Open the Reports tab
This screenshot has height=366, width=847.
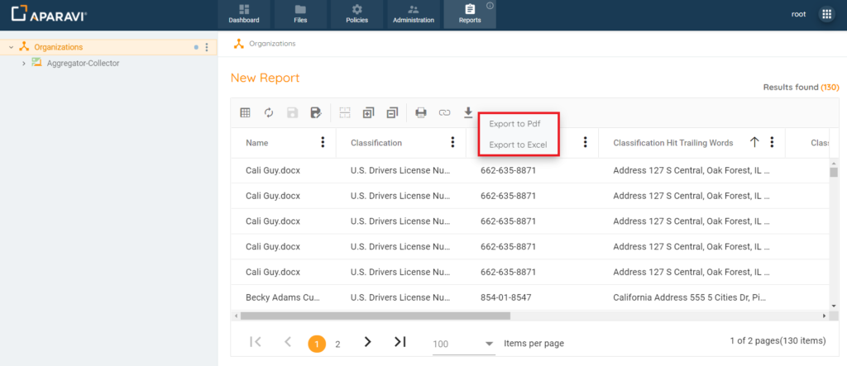[470, 15]
